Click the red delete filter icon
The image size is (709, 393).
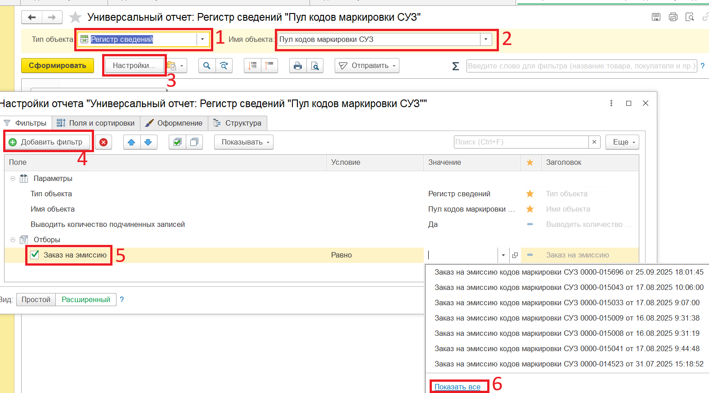click(103, 142)
